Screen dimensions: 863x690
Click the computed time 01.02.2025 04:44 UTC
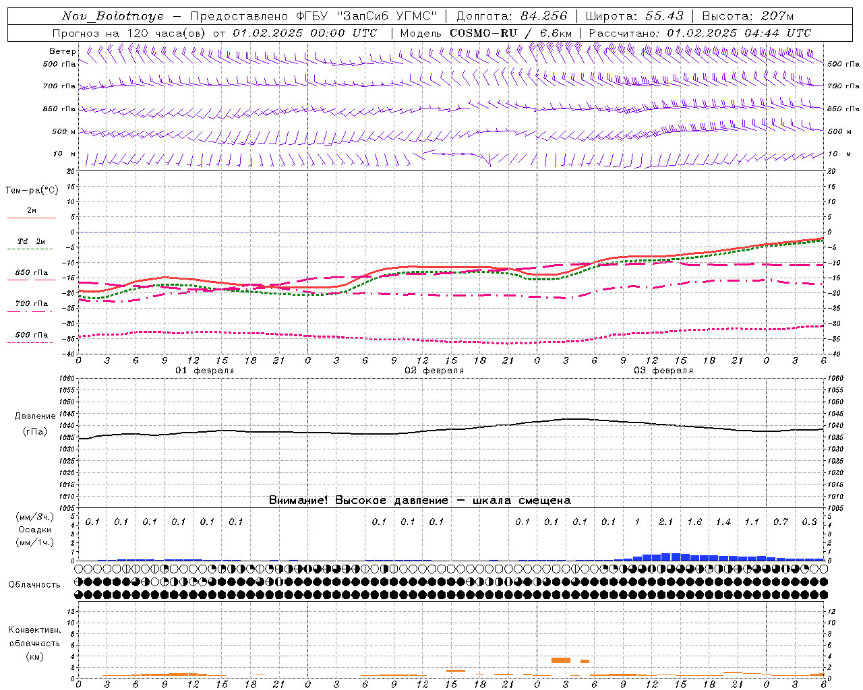739,33
